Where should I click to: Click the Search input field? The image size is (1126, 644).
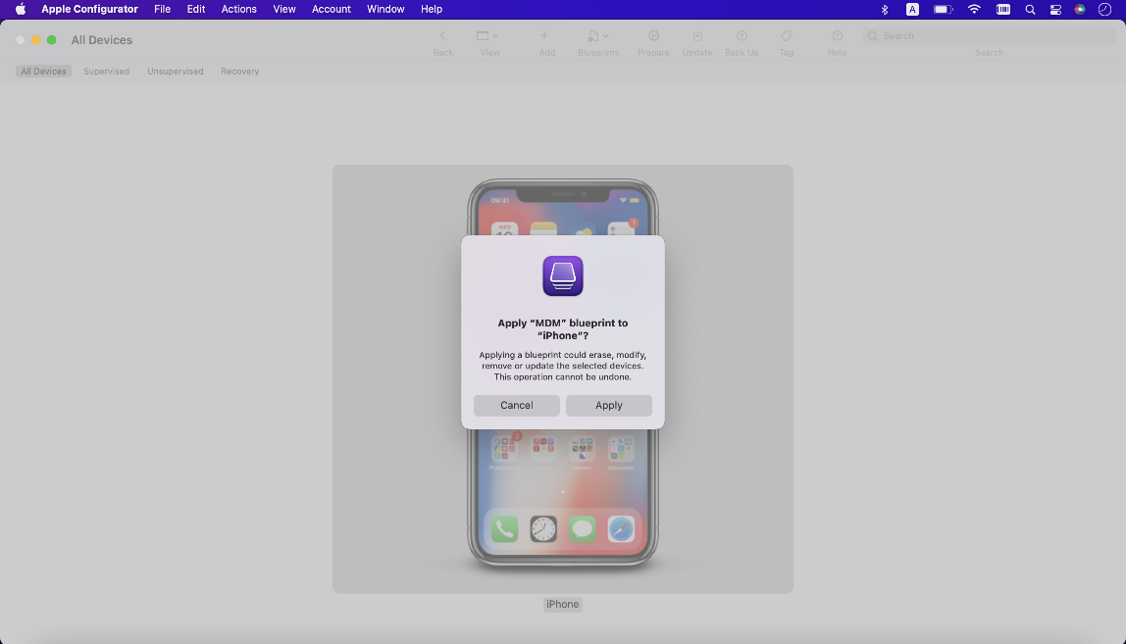point(989,36)
